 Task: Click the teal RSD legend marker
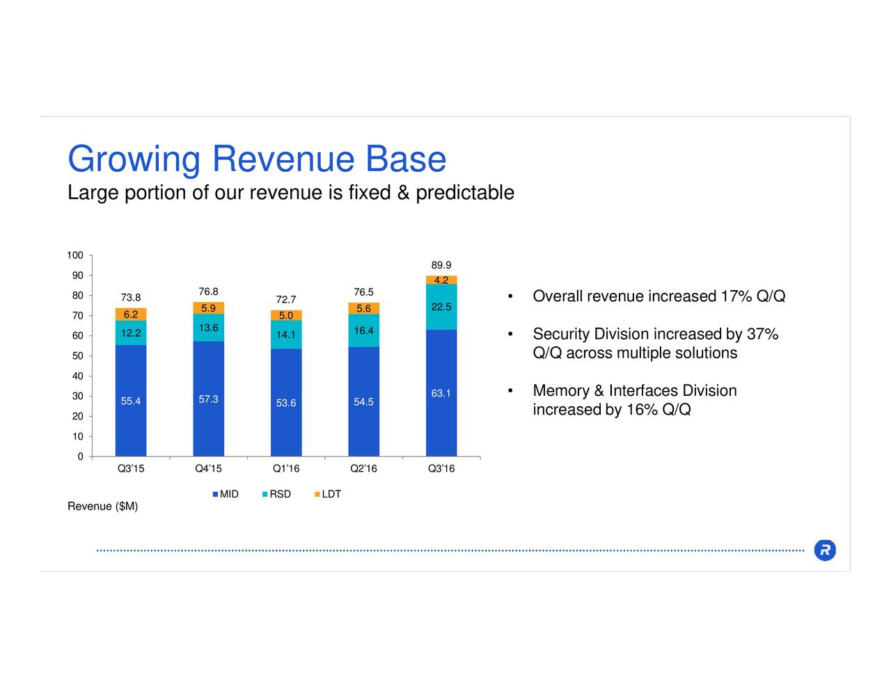265,493
